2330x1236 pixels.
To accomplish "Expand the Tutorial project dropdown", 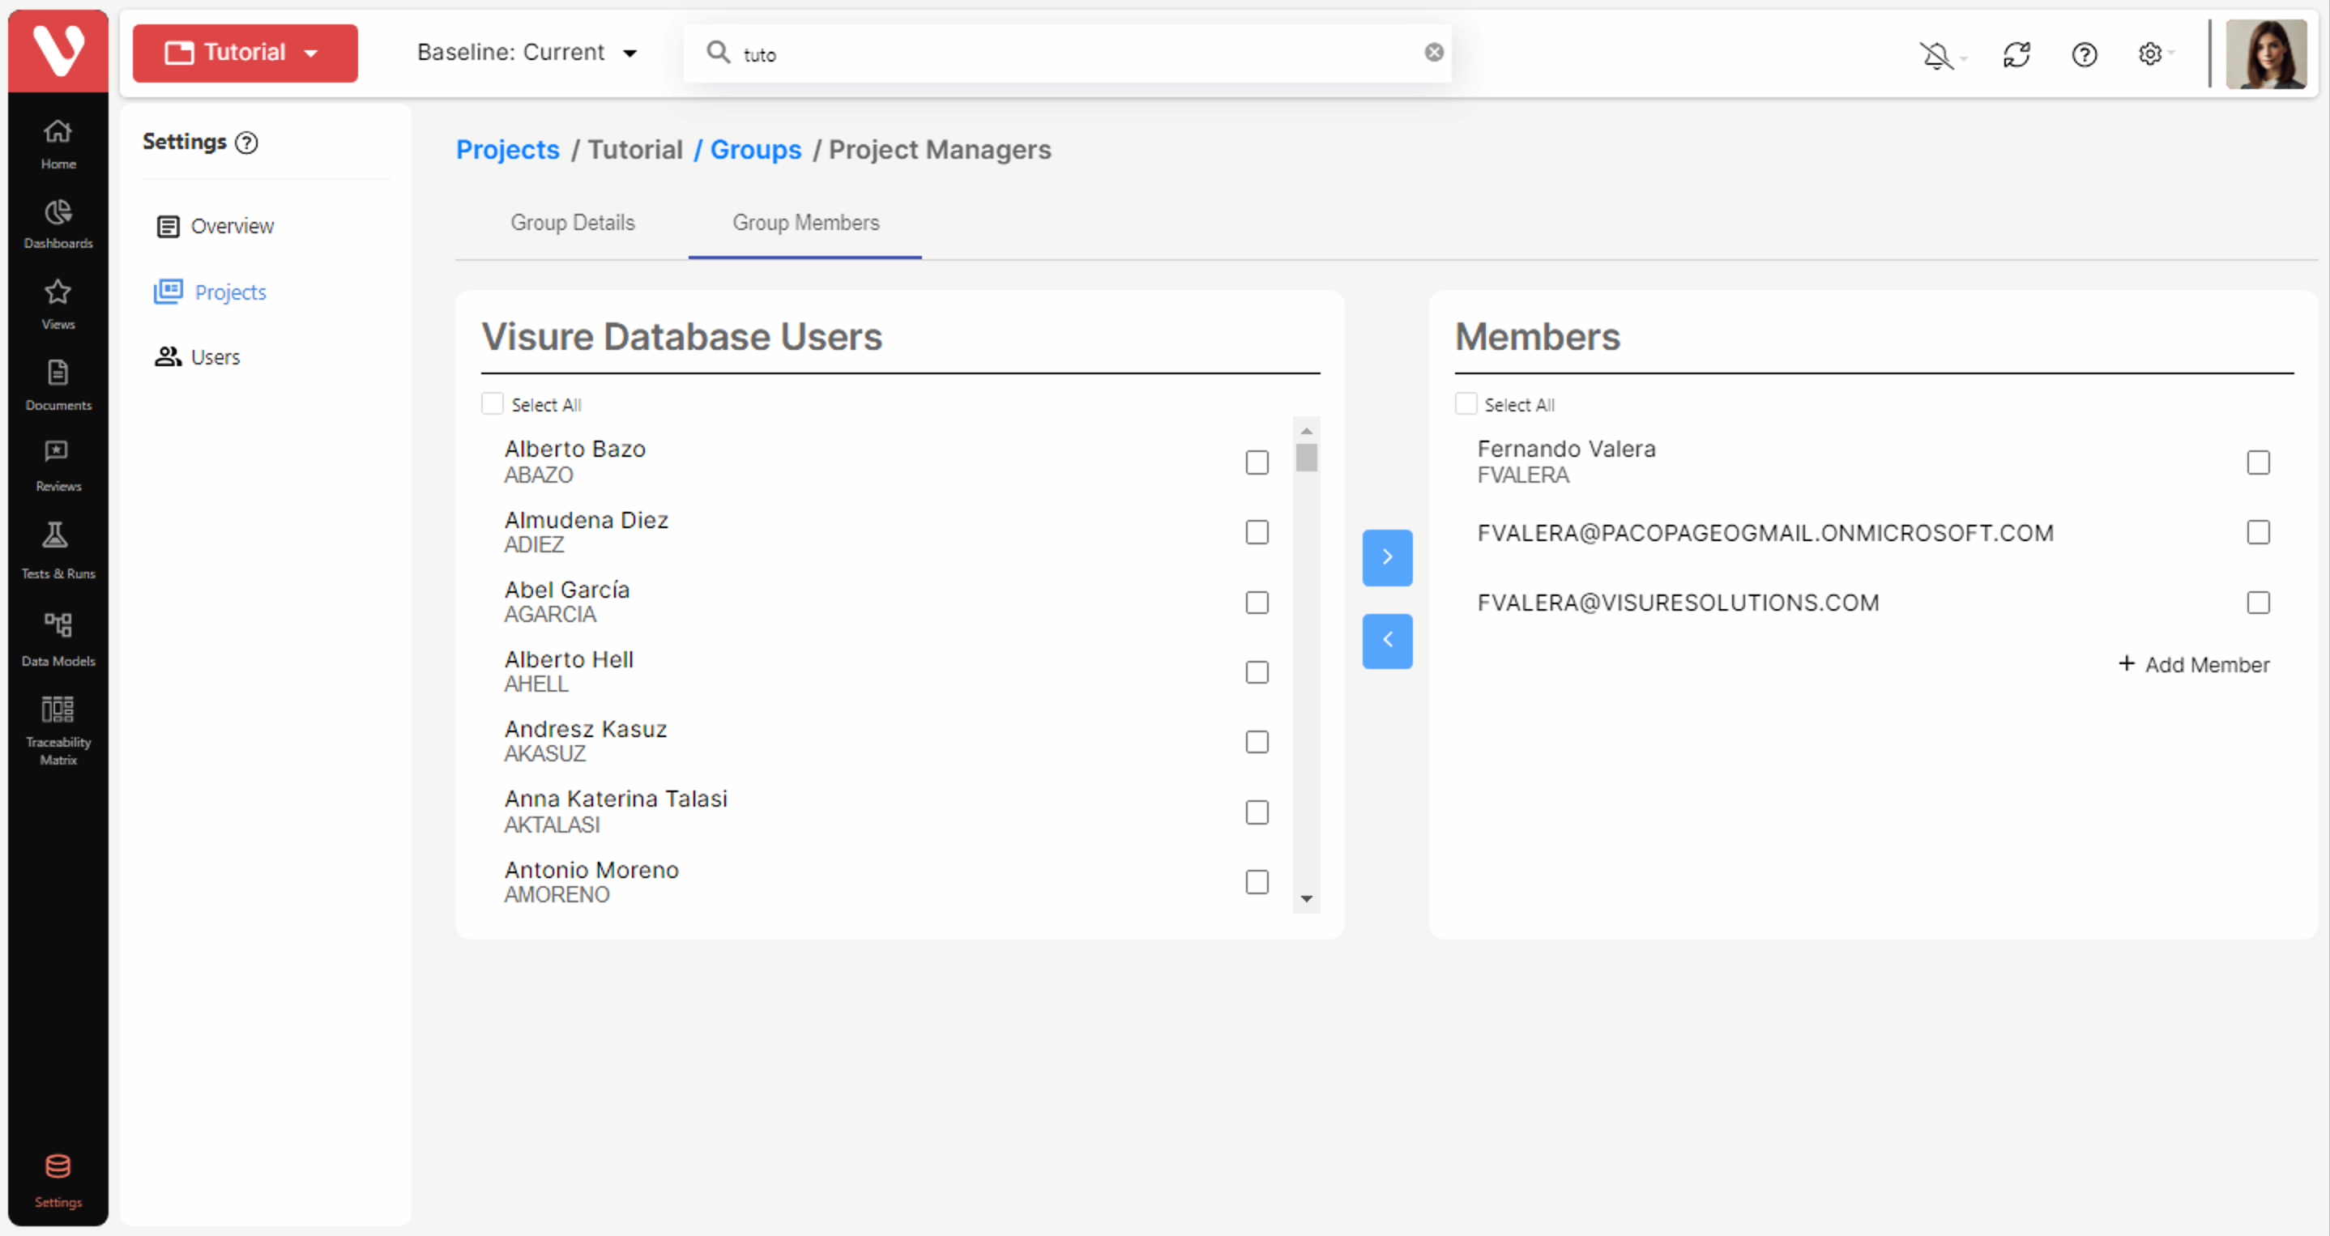I will (245, 53).
